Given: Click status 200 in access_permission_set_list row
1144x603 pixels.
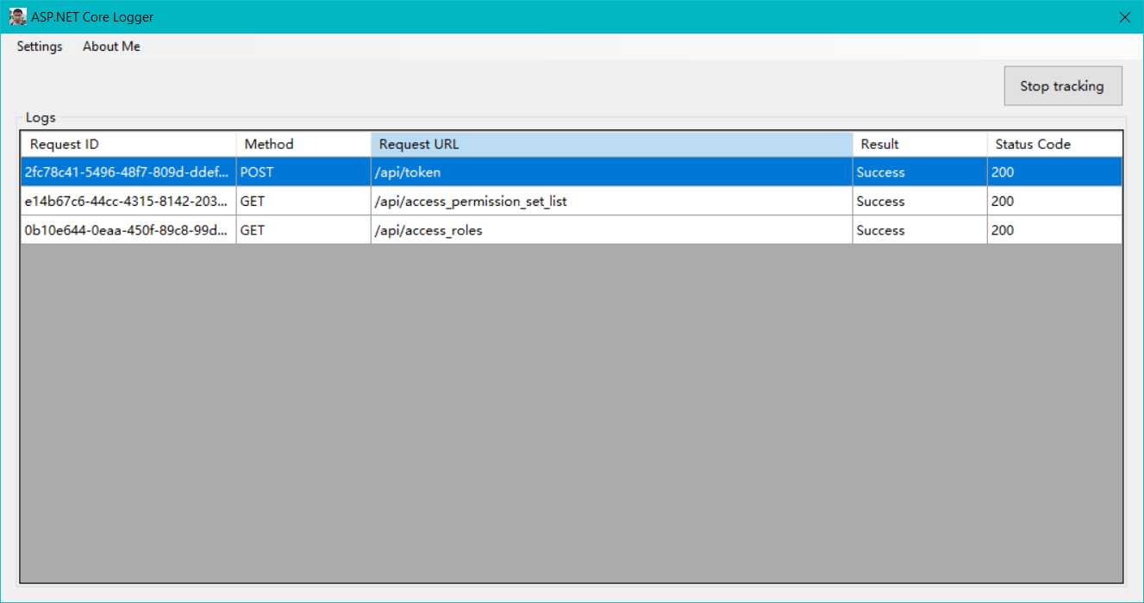Looking at the screenshot, I should (1054, 202).
